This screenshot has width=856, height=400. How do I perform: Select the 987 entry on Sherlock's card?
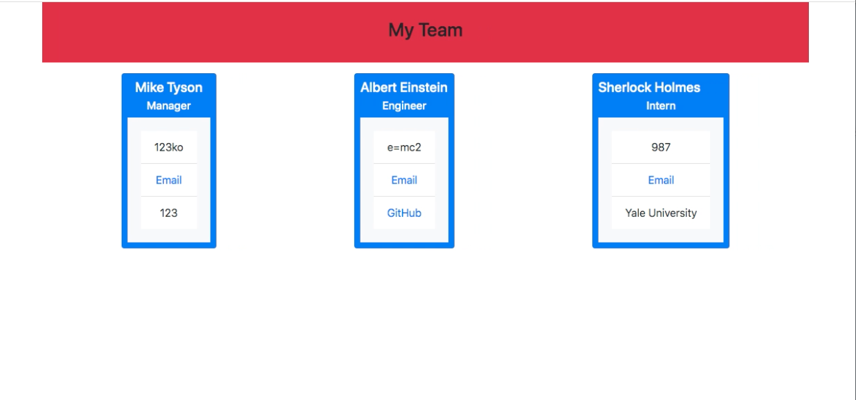660,146
